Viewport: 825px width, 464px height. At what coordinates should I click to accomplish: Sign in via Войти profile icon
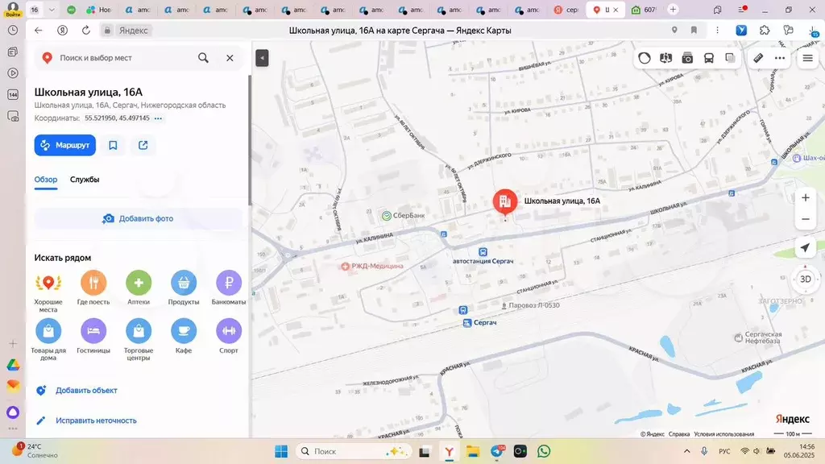[13, 10]
